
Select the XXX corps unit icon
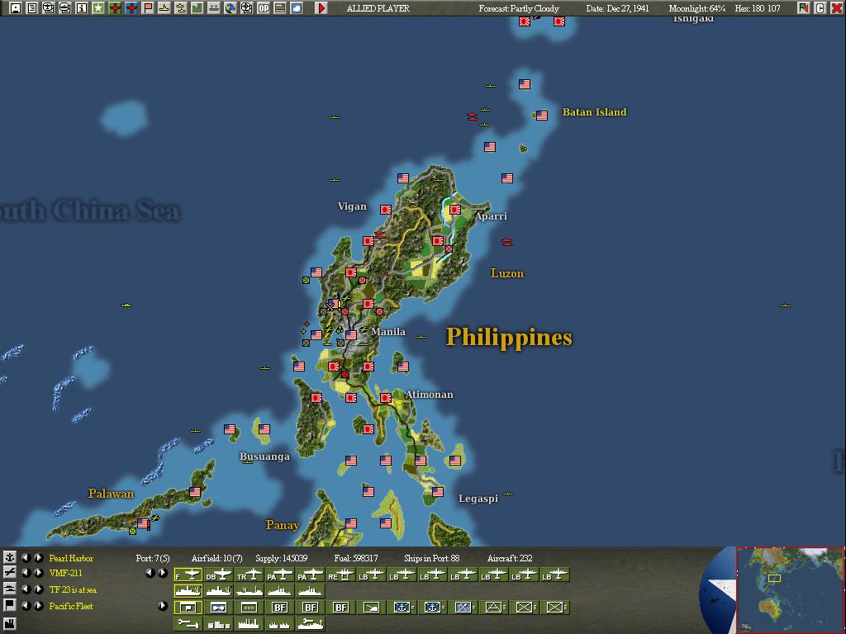(x=249, y=608)
